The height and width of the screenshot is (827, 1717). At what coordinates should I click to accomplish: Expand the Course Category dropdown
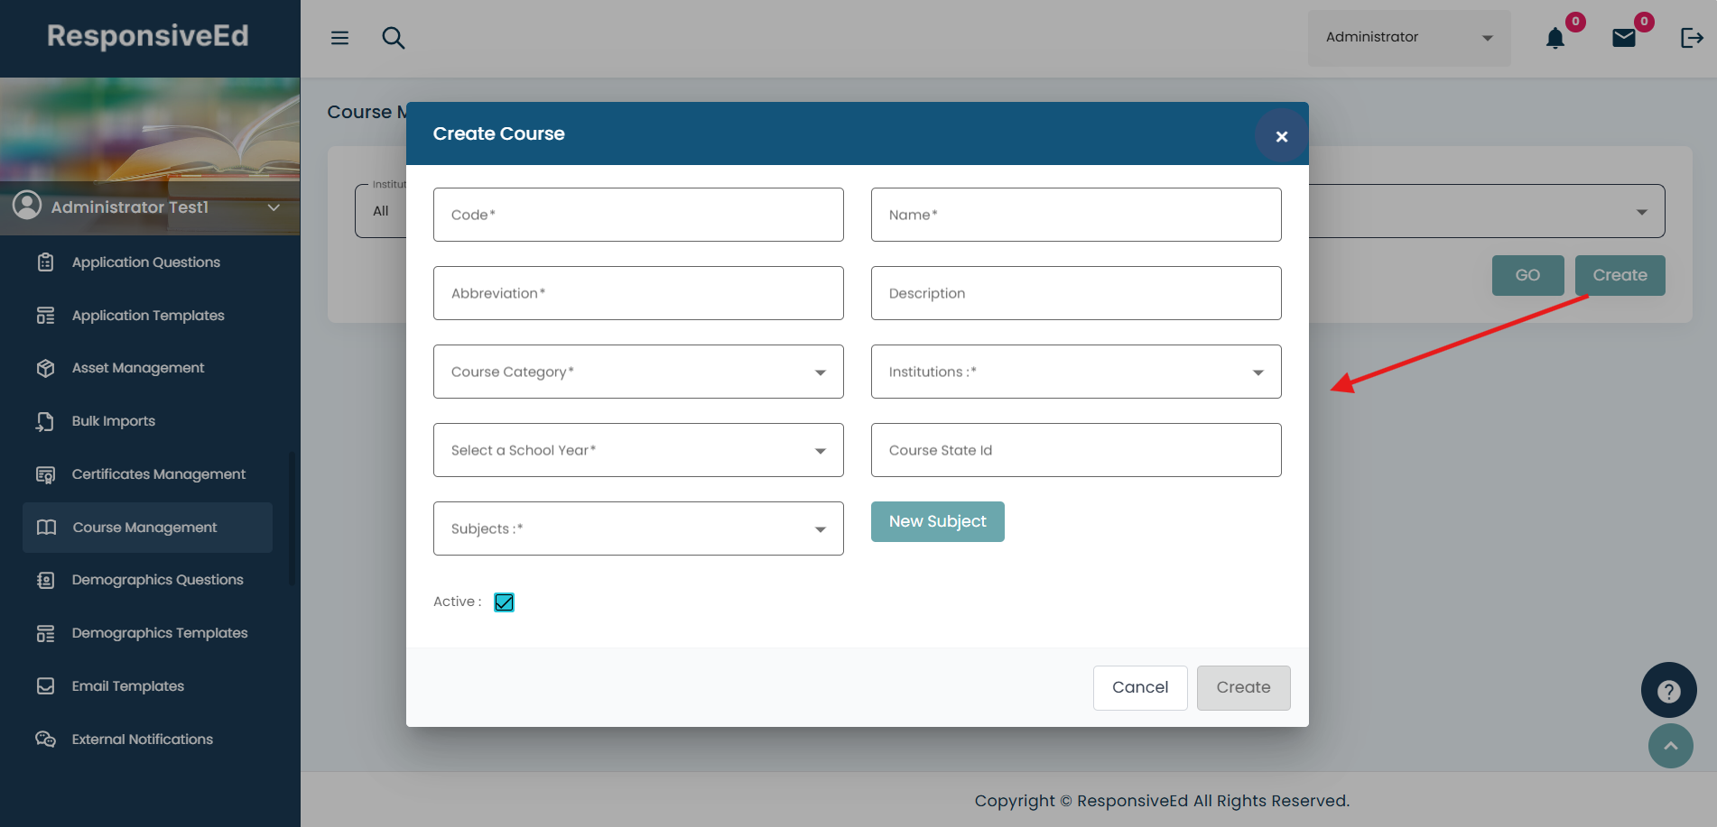pyautogui.click(x=638, y=372)
